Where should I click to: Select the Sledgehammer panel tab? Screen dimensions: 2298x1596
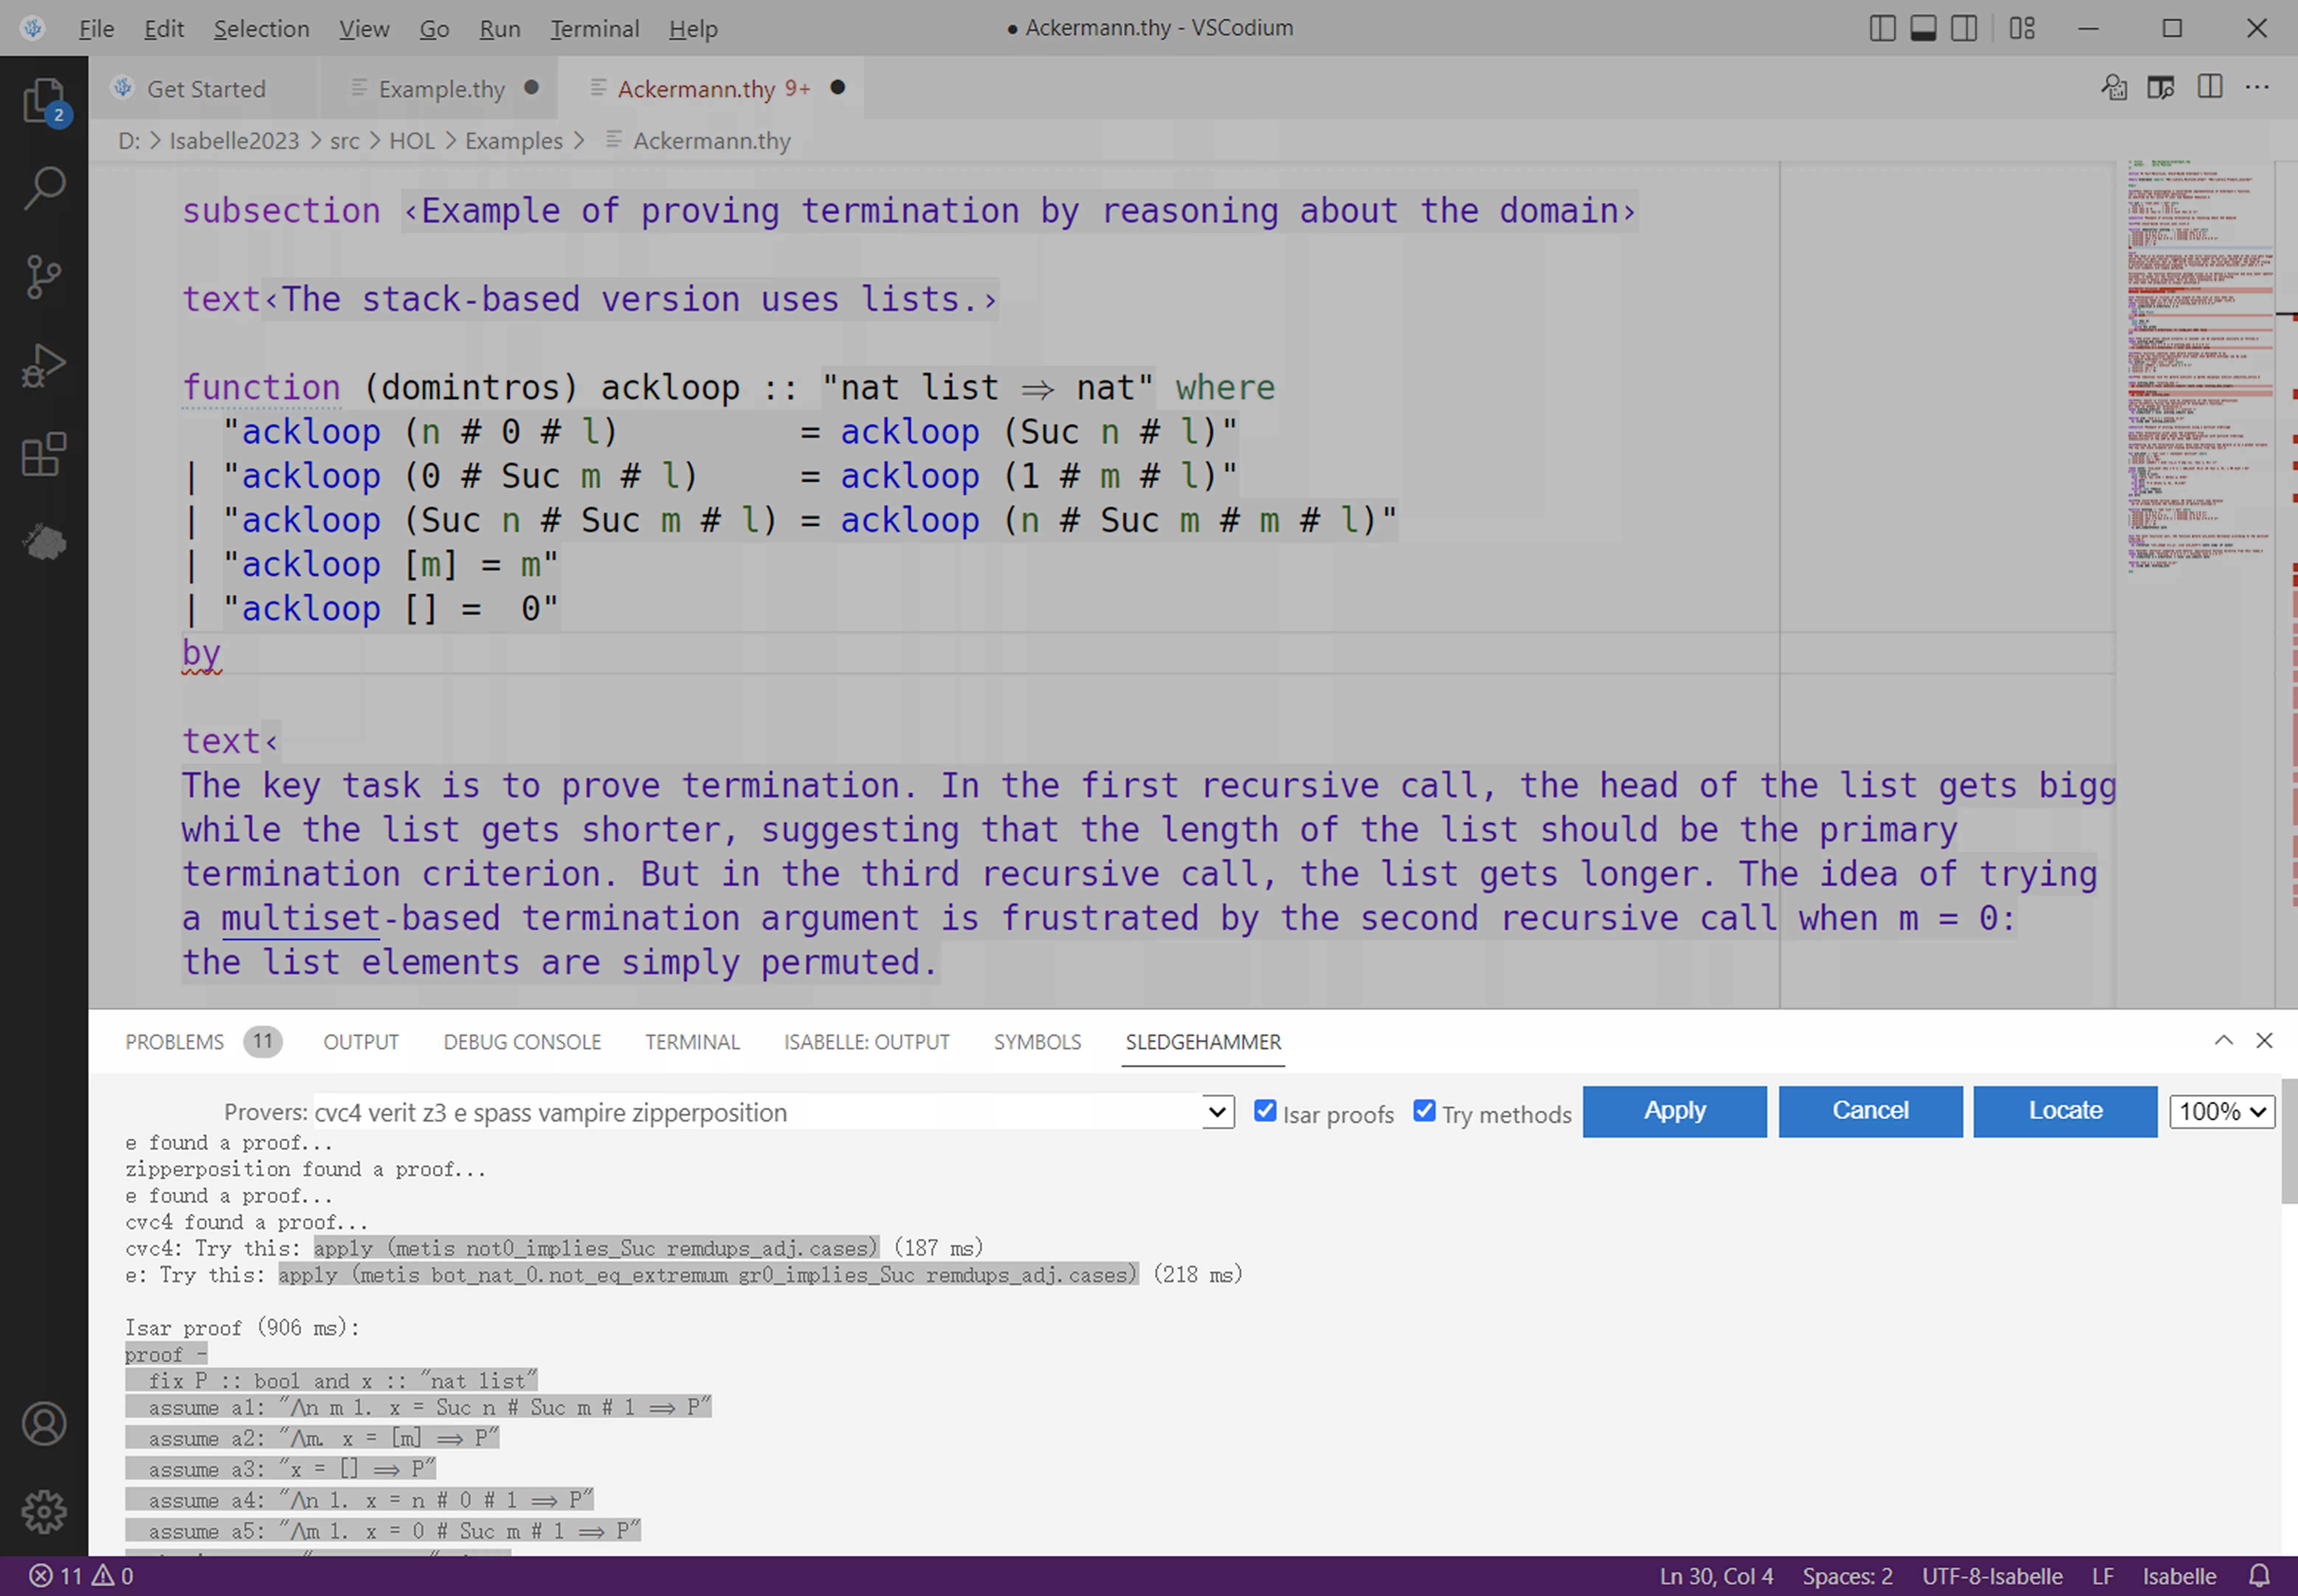pos(1203,1042)
